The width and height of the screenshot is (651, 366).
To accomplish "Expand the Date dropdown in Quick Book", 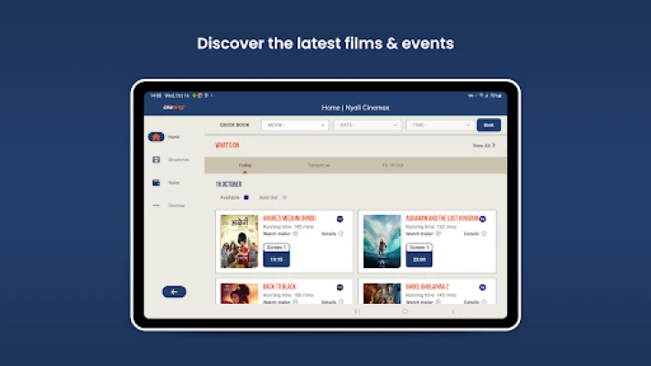I will pos(366,125).
